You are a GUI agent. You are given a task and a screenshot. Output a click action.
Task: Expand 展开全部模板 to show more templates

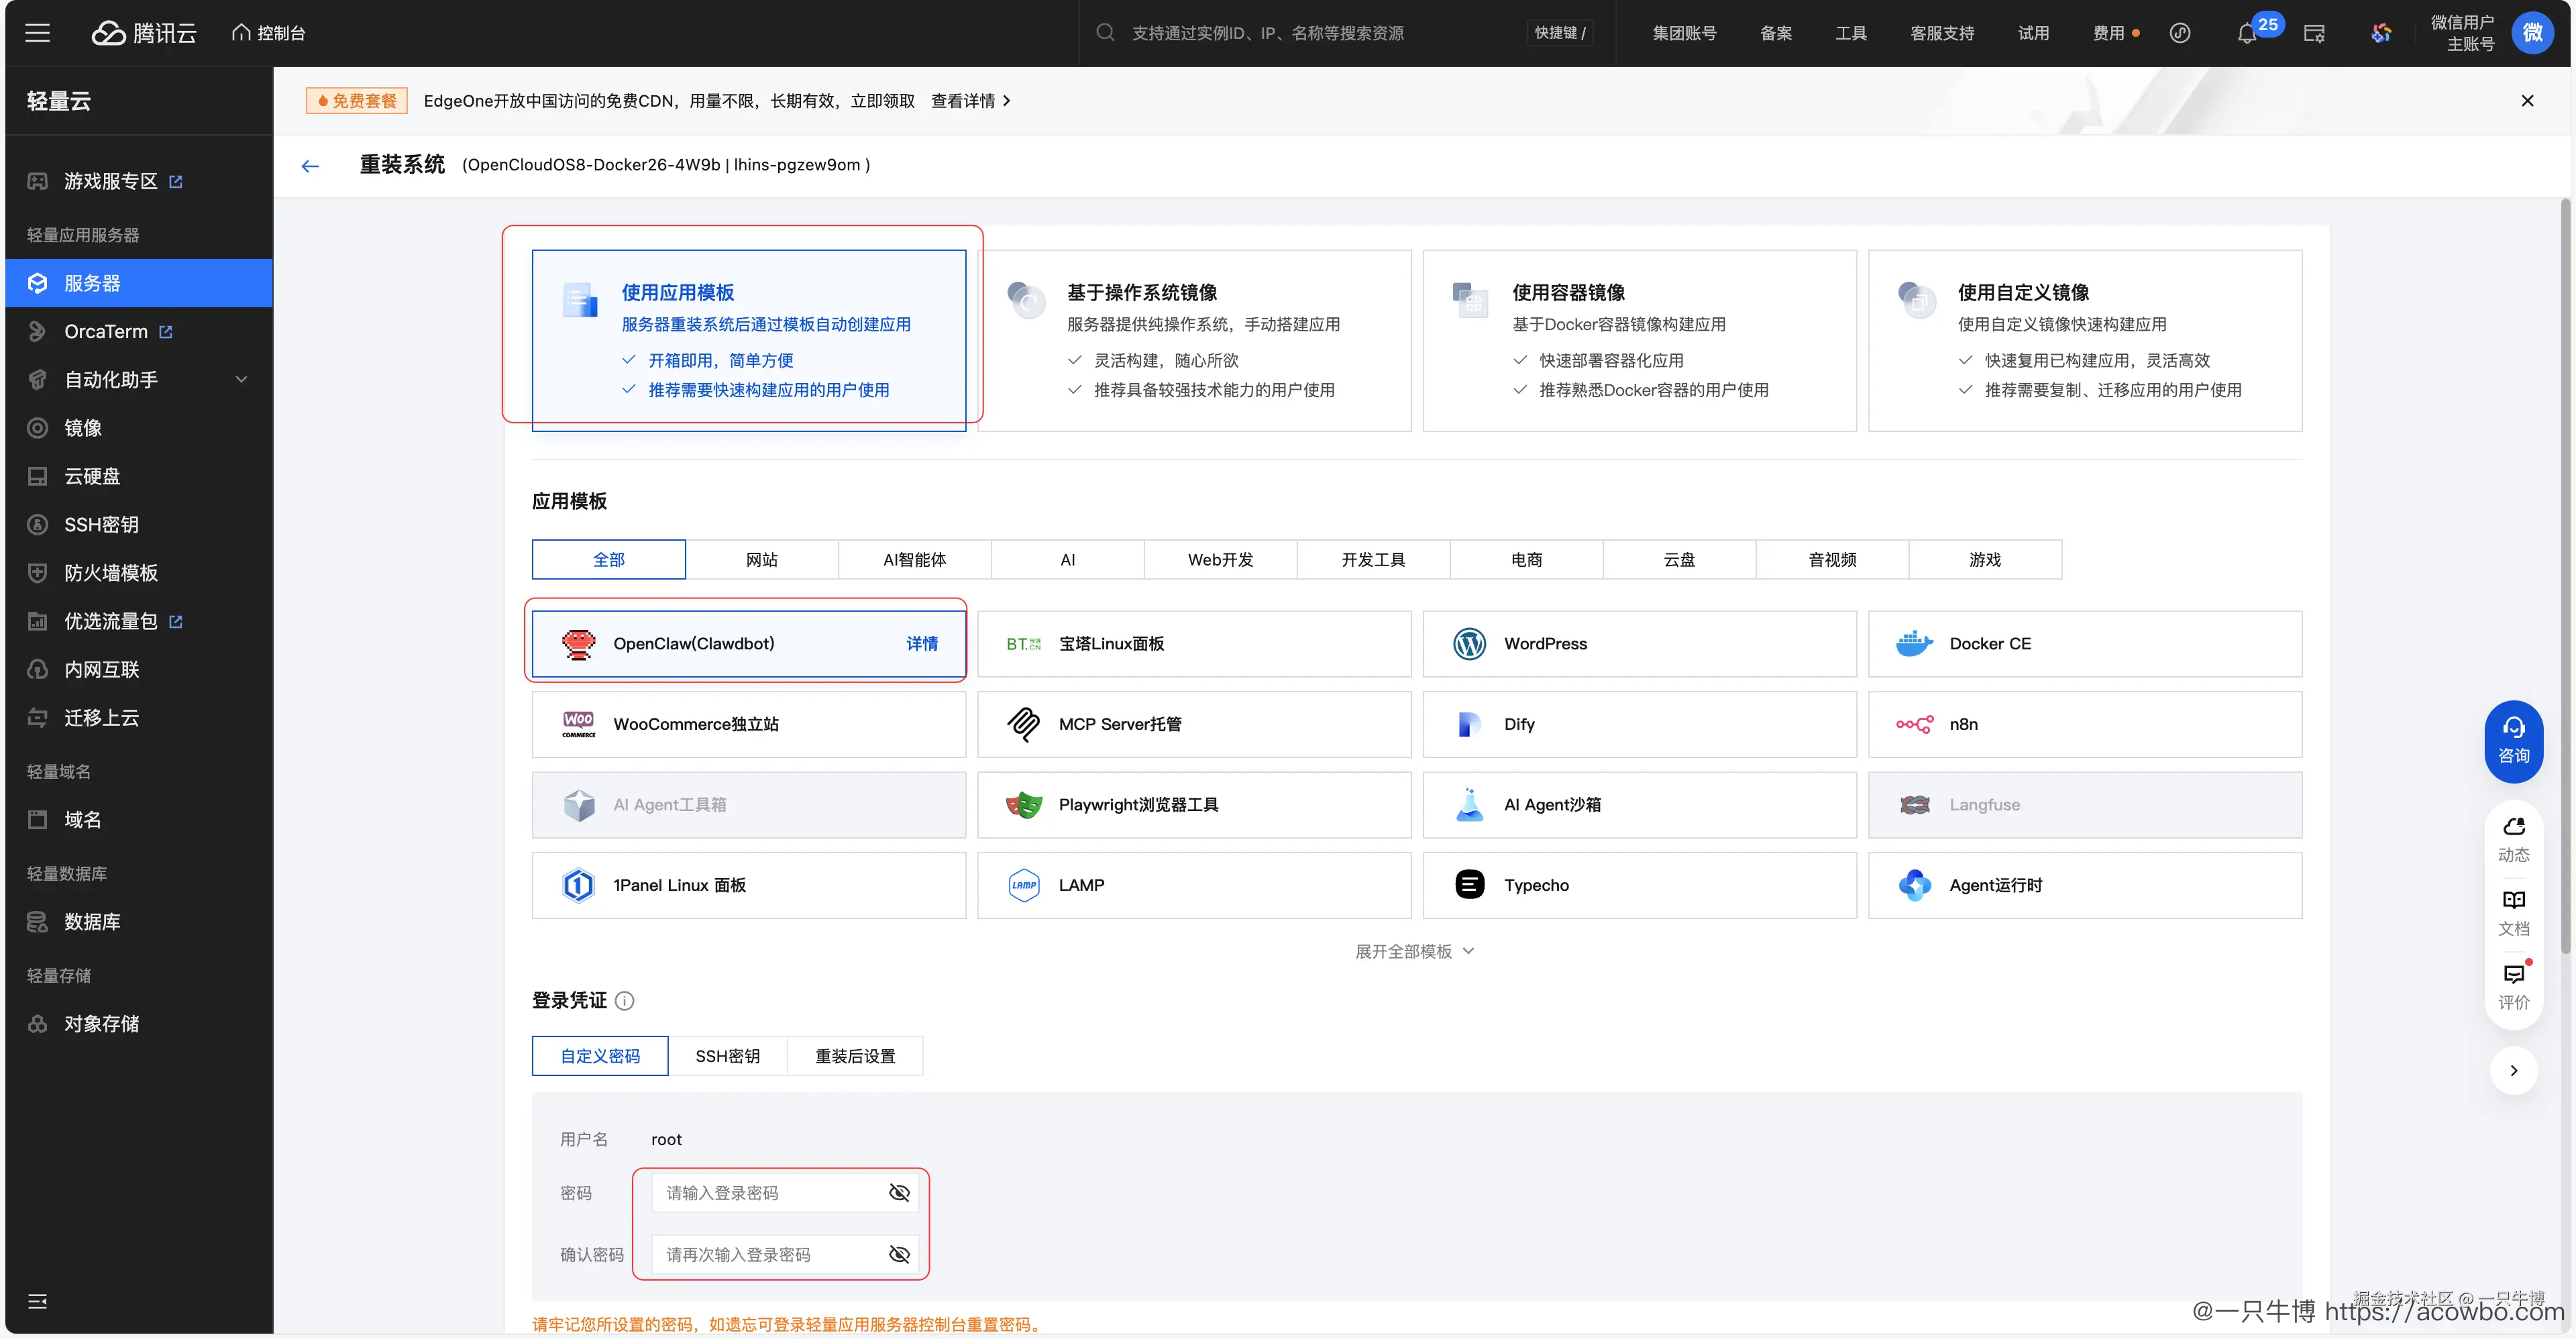(x=1414, y=951)
